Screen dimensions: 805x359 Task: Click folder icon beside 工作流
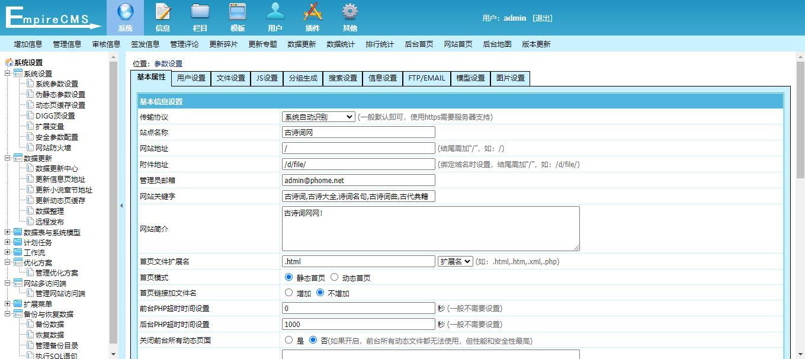point(18,252)
